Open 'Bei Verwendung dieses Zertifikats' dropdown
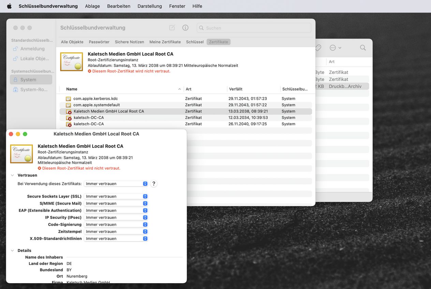This screenshot has width=431, height=289. coord(116,184)
